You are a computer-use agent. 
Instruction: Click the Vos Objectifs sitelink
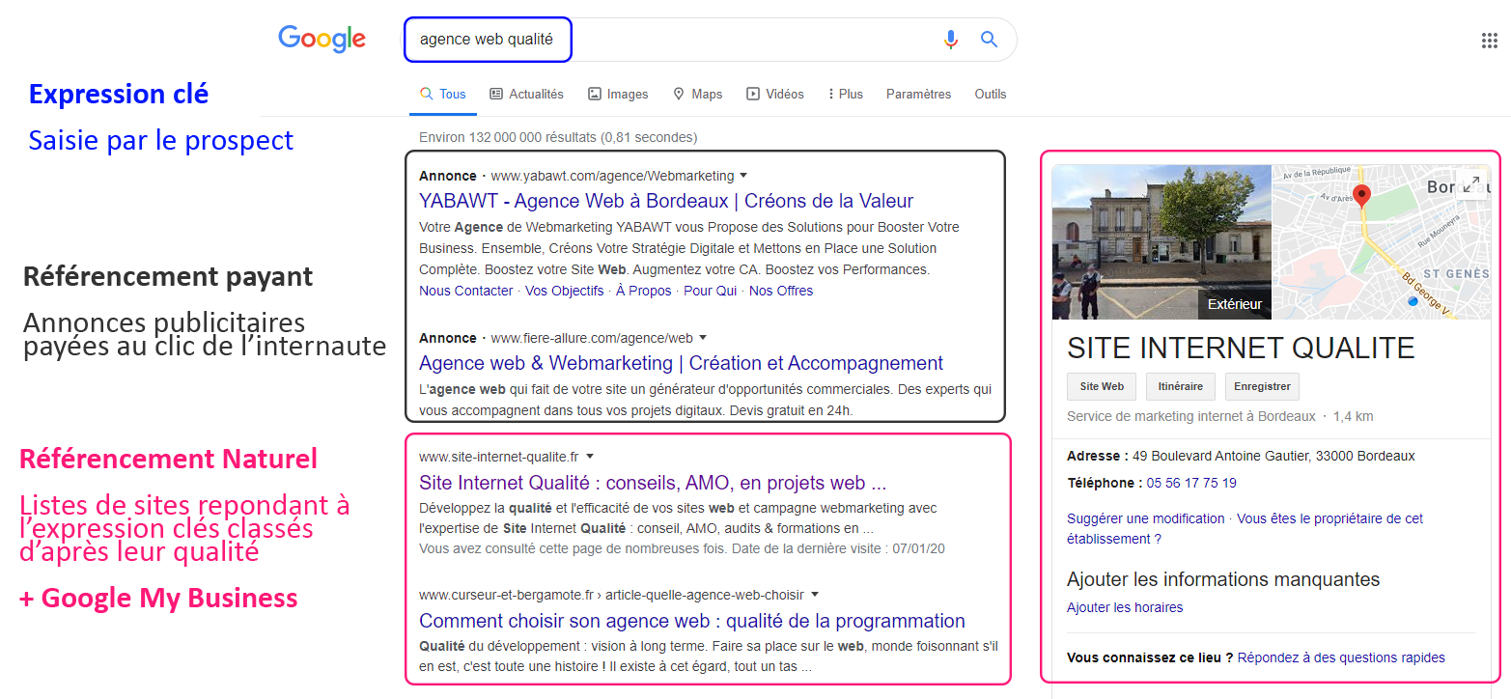pos(565,291)
